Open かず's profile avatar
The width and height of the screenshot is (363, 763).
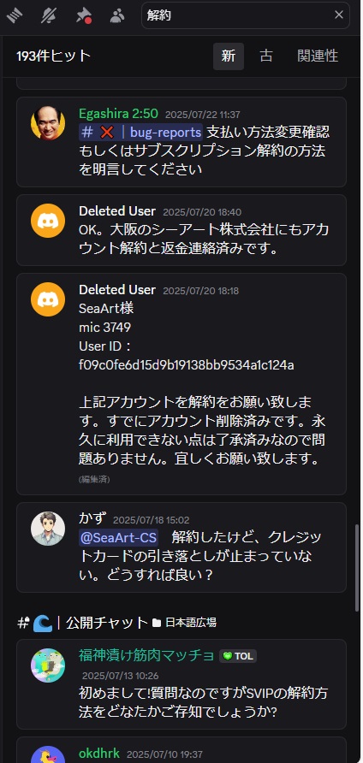click(x=48, y=529)
